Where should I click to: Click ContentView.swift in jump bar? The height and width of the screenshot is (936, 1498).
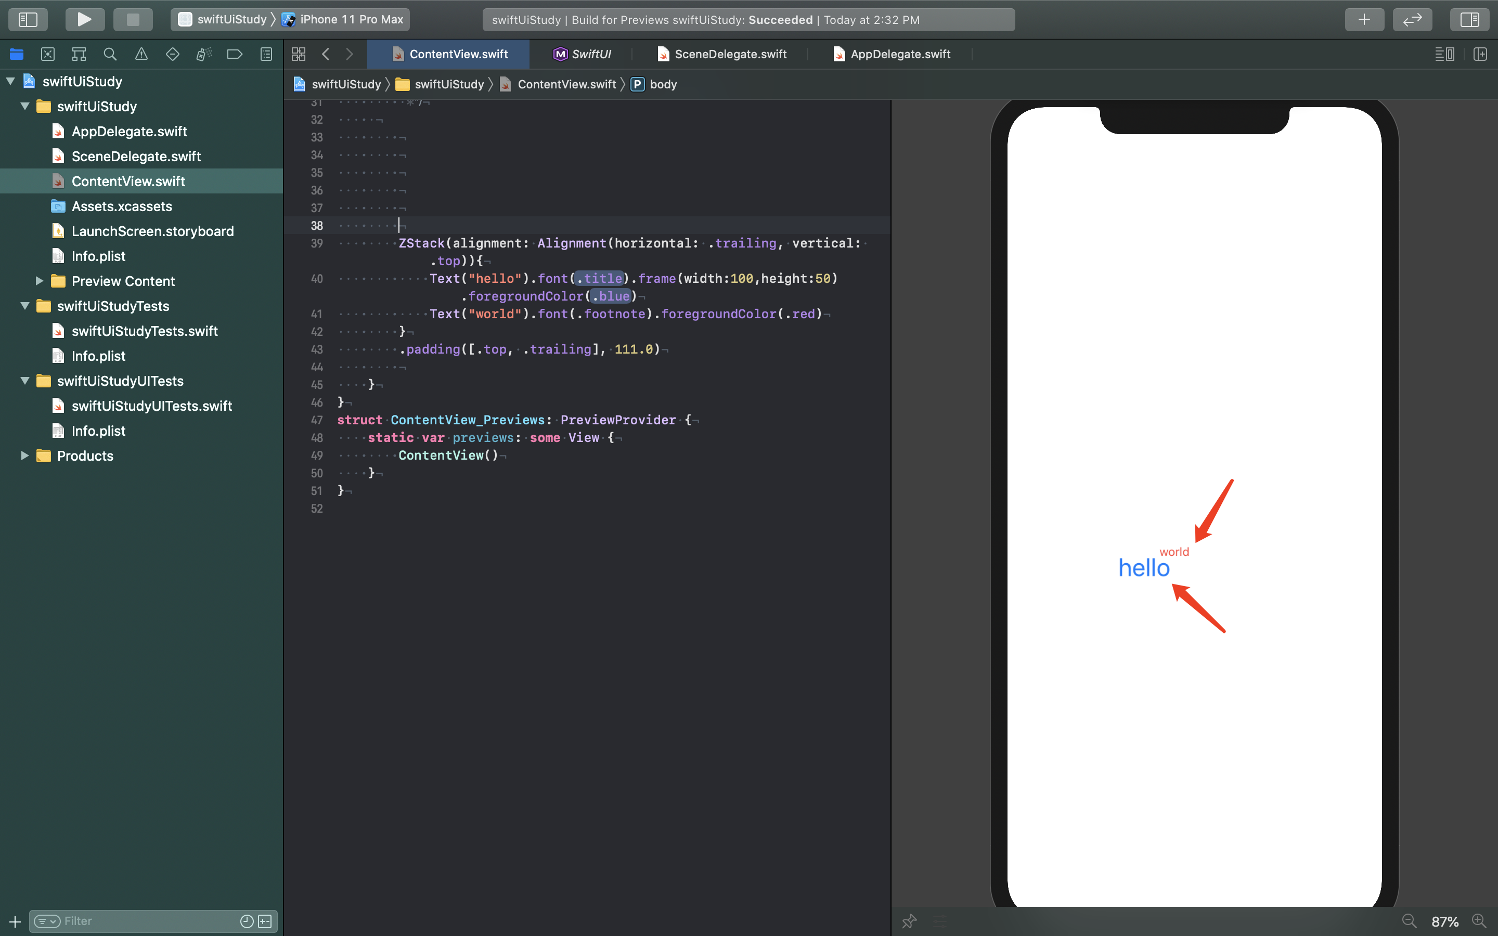click(558, 84)
